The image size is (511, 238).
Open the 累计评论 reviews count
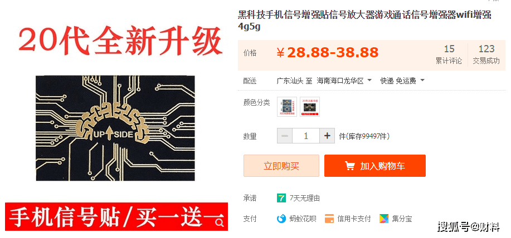click(449, 54)
